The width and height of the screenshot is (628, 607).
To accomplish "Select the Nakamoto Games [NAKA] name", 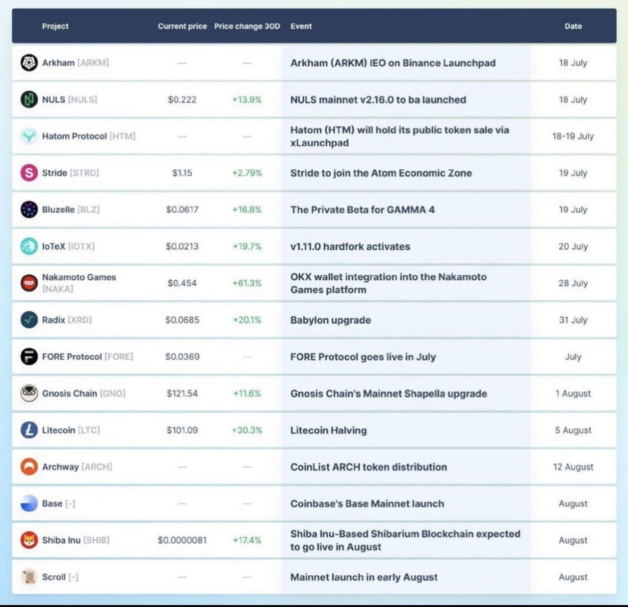I will (79, 283).
